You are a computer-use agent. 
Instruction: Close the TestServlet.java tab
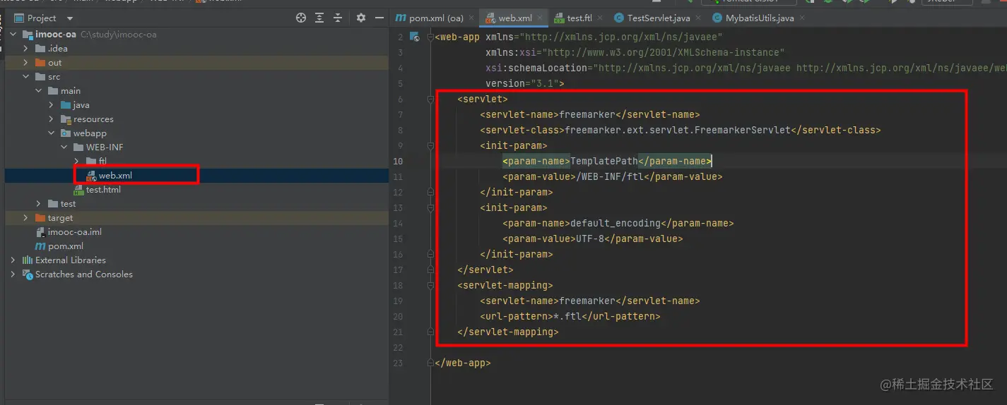698,18
